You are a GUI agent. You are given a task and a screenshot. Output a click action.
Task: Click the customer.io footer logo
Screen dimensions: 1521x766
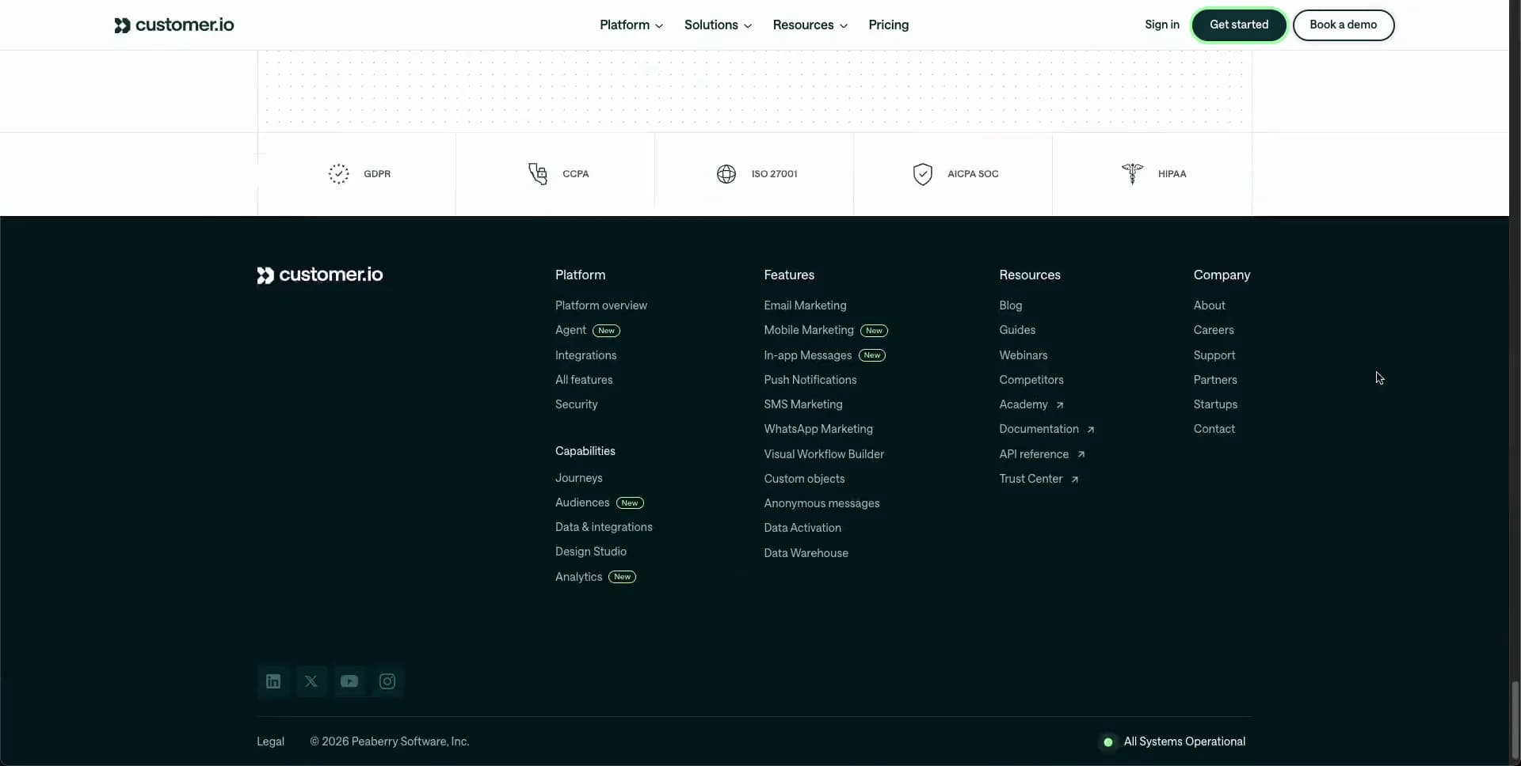click(x=320, y=275)
